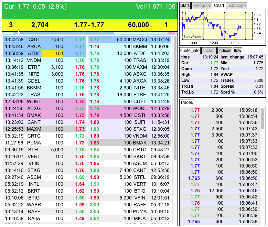
Task: Select the WORL bid at 1.75
Action: tap(44, 101)
